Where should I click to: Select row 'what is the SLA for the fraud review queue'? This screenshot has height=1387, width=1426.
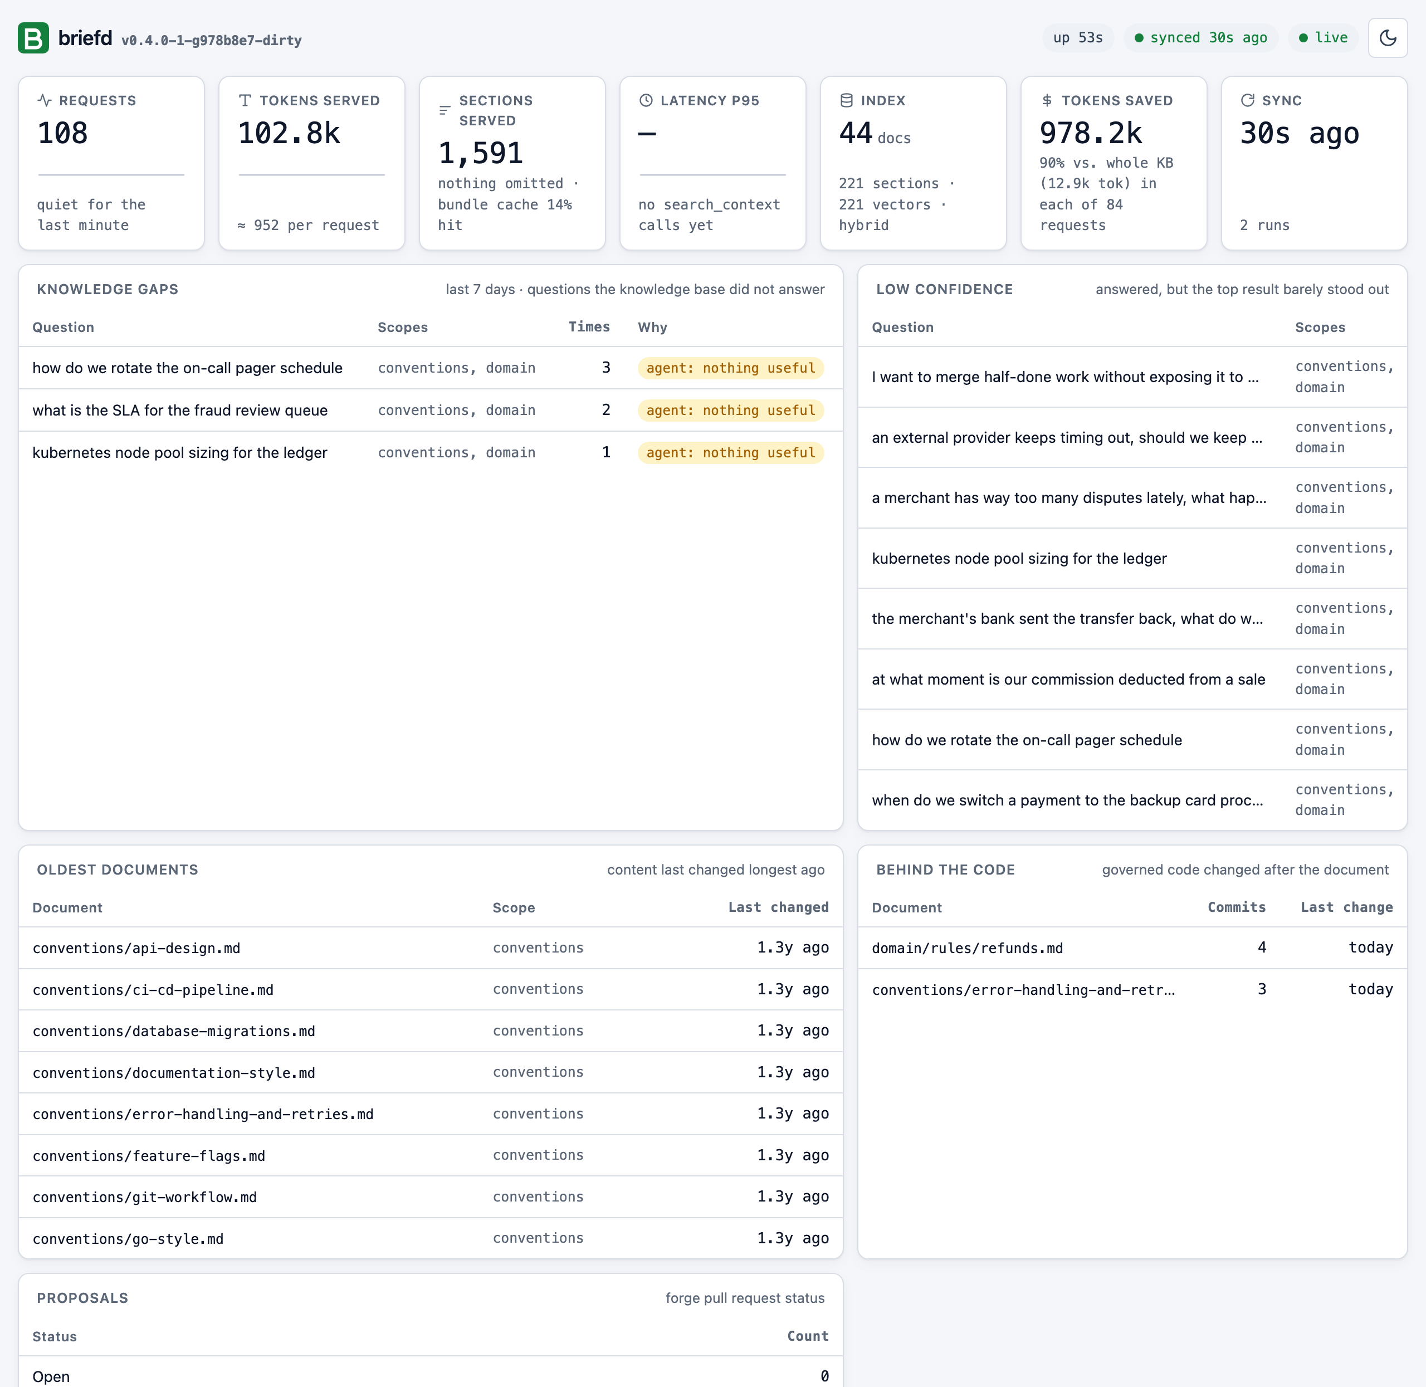[431, 410]
